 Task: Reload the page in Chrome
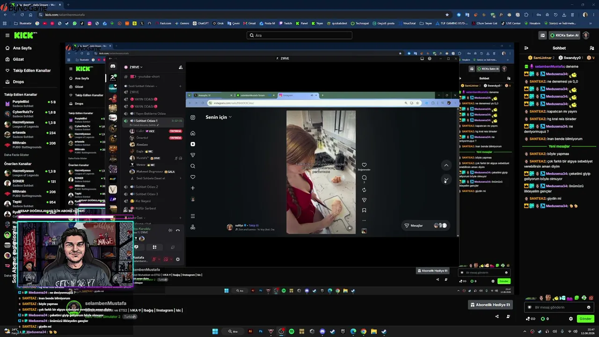pos(22,15)
